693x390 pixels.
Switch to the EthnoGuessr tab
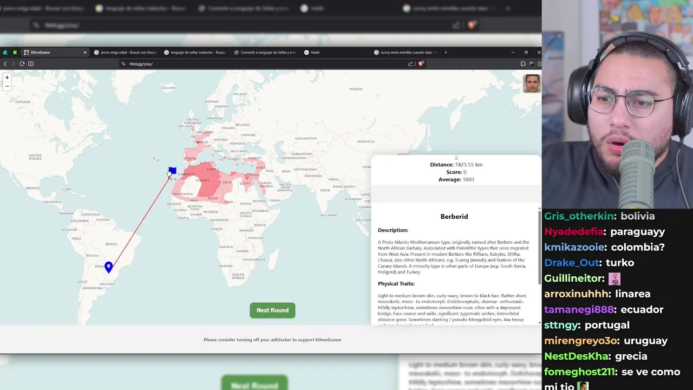pyautogui.click(x=55, y=53)
